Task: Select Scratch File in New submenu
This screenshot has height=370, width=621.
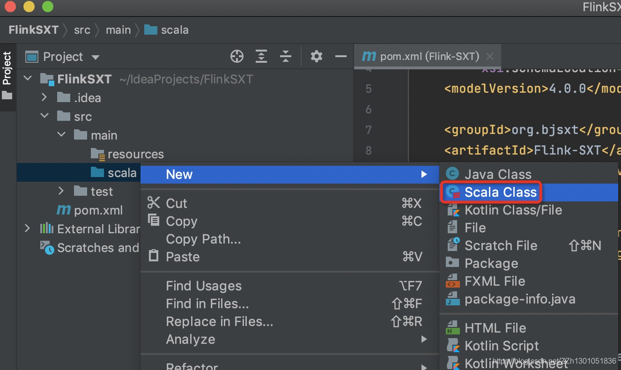Action: (529, 245)
